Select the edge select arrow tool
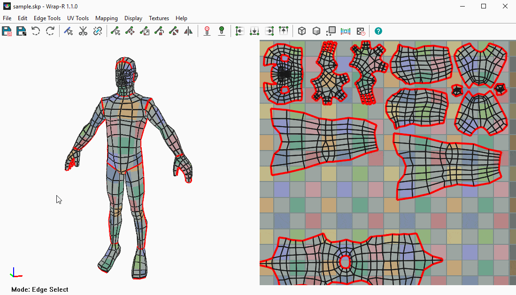Image resolution: width=516 pixels, height=295 pixels. [69, 31]
